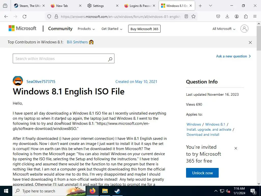The width and height of the screenshot is (261, 196).
Task: Close the Windows 8.1 tab
Action: tap(191, 6)
